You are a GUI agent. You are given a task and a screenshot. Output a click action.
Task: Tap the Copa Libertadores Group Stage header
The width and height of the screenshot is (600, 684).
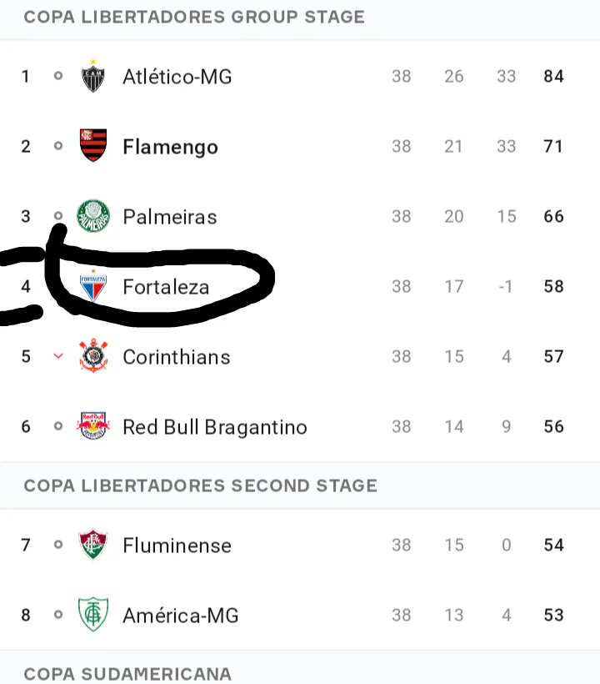click(x=194, y=17)
